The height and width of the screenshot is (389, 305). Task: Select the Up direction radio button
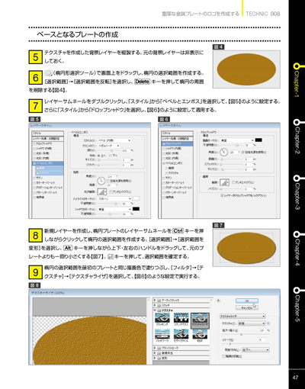pyautogui.click(x=99, y=156)
